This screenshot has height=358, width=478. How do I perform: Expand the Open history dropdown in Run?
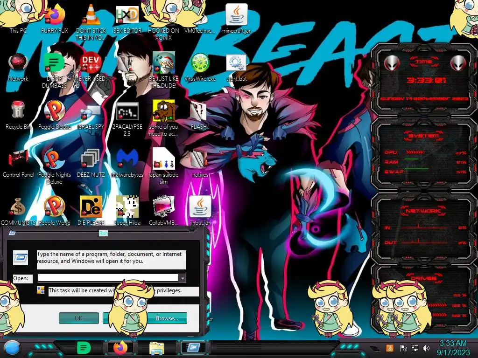(x=182, y=278)
